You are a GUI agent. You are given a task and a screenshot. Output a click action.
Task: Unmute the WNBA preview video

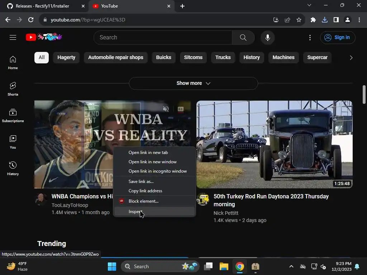pos(166,109)
